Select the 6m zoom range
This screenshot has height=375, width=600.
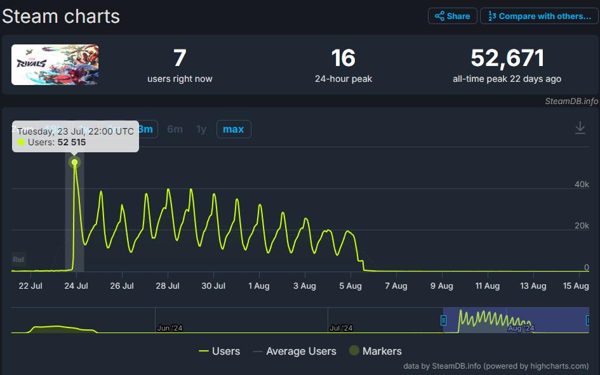175,129
